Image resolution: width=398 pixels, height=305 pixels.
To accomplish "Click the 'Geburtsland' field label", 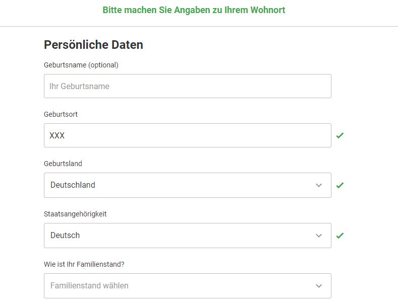I will point(63,164).
